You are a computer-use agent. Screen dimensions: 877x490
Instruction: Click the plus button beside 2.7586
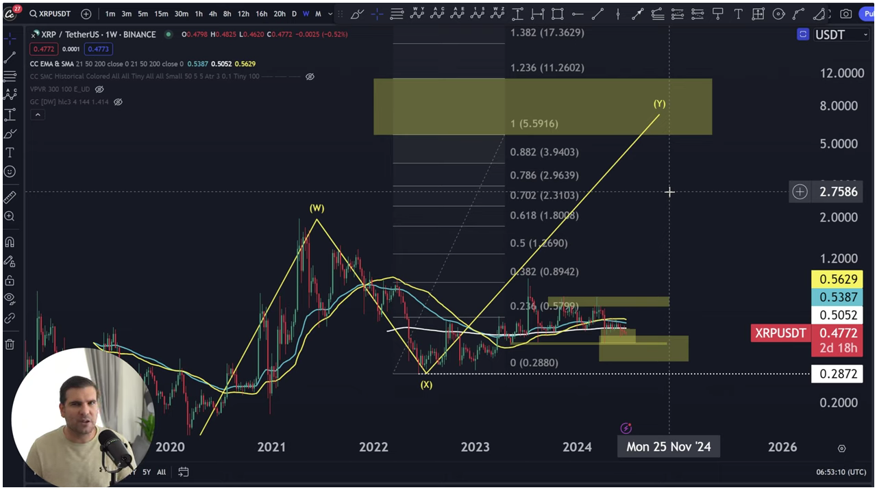[x=800, y=192]
